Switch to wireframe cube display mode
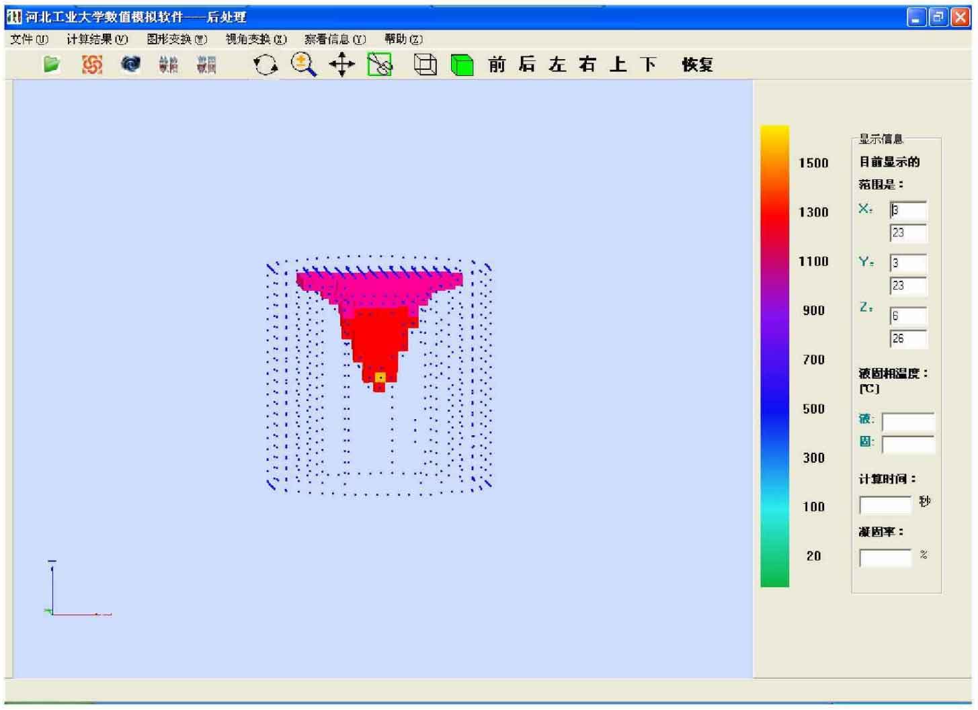This screenshot has width=978, height=710. click(x=425, y=64)
